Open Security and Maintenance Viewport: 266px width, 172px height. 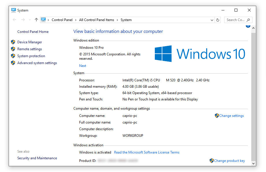pos(37,158)
